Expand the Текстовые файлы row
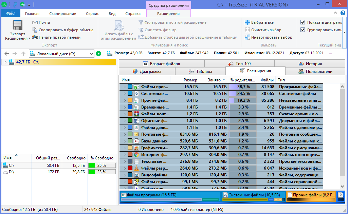348x214 pixels. tap(125, 161)
